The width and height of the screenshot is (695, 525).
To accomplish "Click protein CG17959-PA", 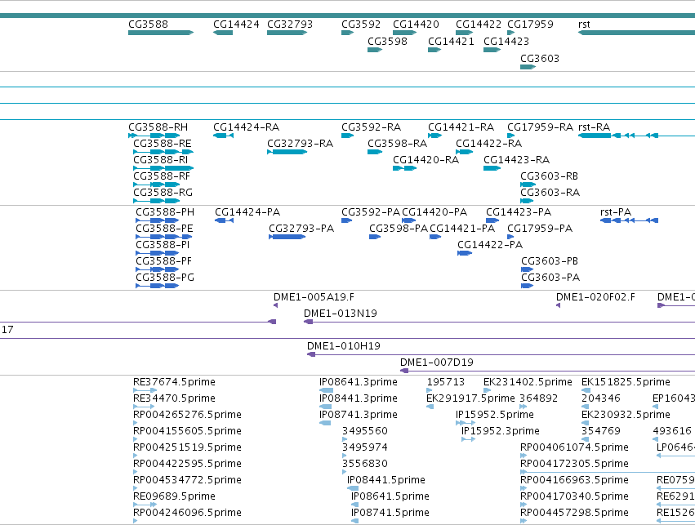I will (x=510, y=237).
